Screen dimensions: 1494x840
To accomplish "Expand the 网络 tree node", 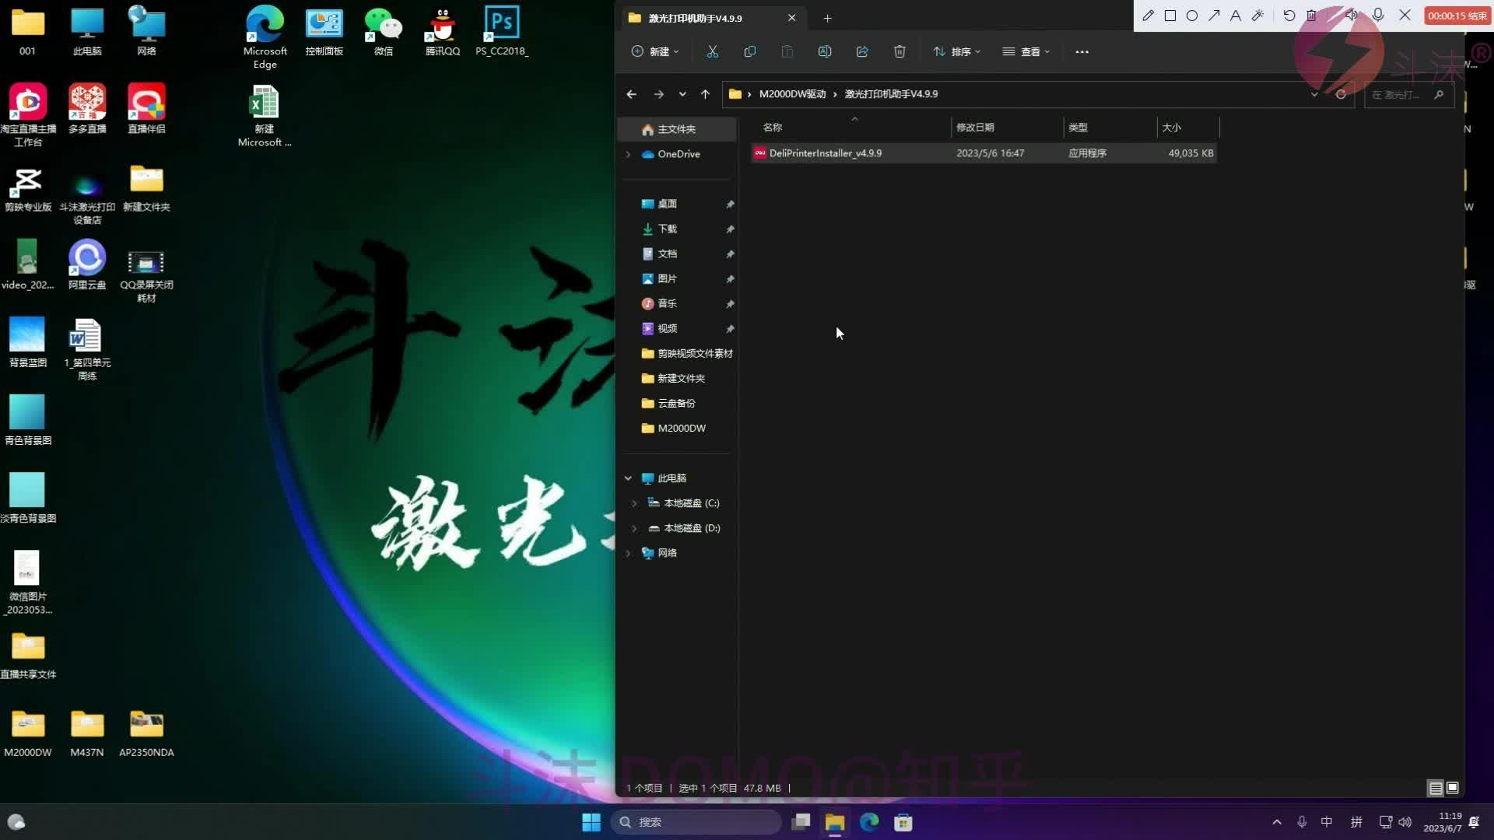I will pyautogui.click(x=628, y=553).
